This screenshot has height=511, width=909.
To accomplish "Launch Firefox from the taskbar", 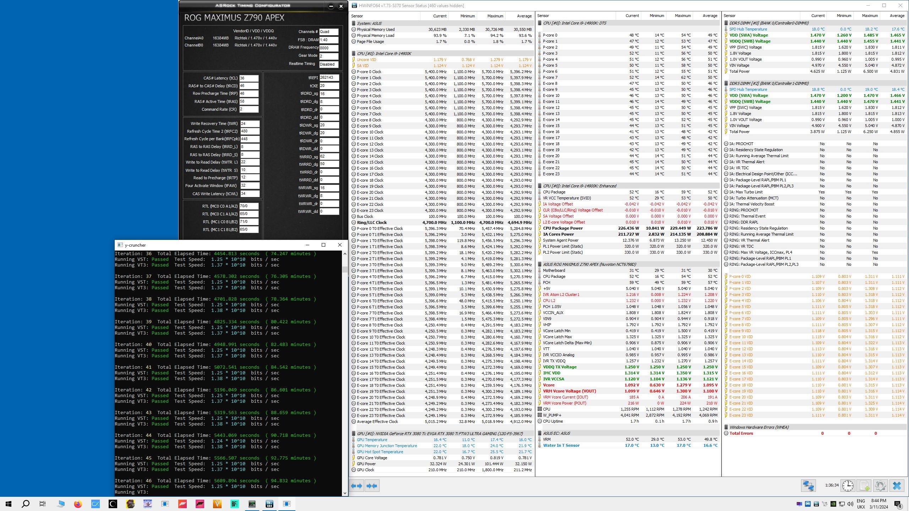I will click(x=78, y=504).
